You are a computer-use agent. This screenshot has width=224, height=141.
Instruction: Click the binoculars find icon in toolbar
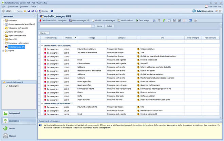tap(154, 21)
